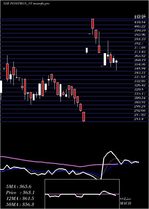The height and width of the screenshot is (209, 149).
Task: Select the 410.84 price level label
Action: coord(140,22)
